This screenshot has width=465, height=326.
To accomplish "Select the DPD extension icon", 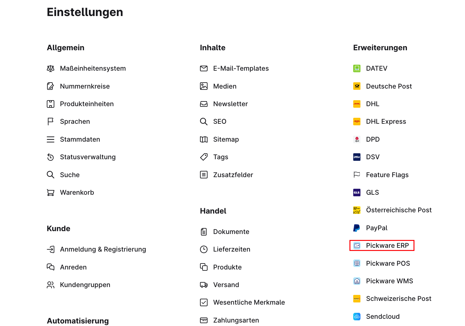I will tap(357, 139).
